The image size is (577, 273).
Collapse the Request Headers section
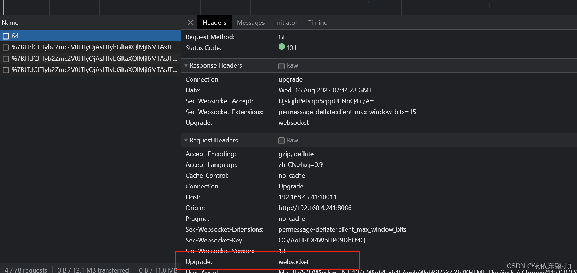click(186, 140)
